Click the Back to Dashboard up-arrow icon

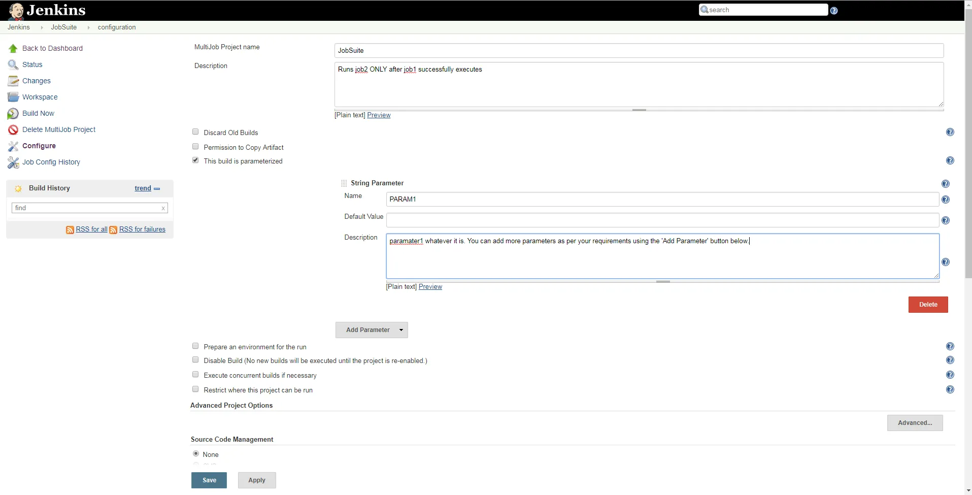point(13,49)
